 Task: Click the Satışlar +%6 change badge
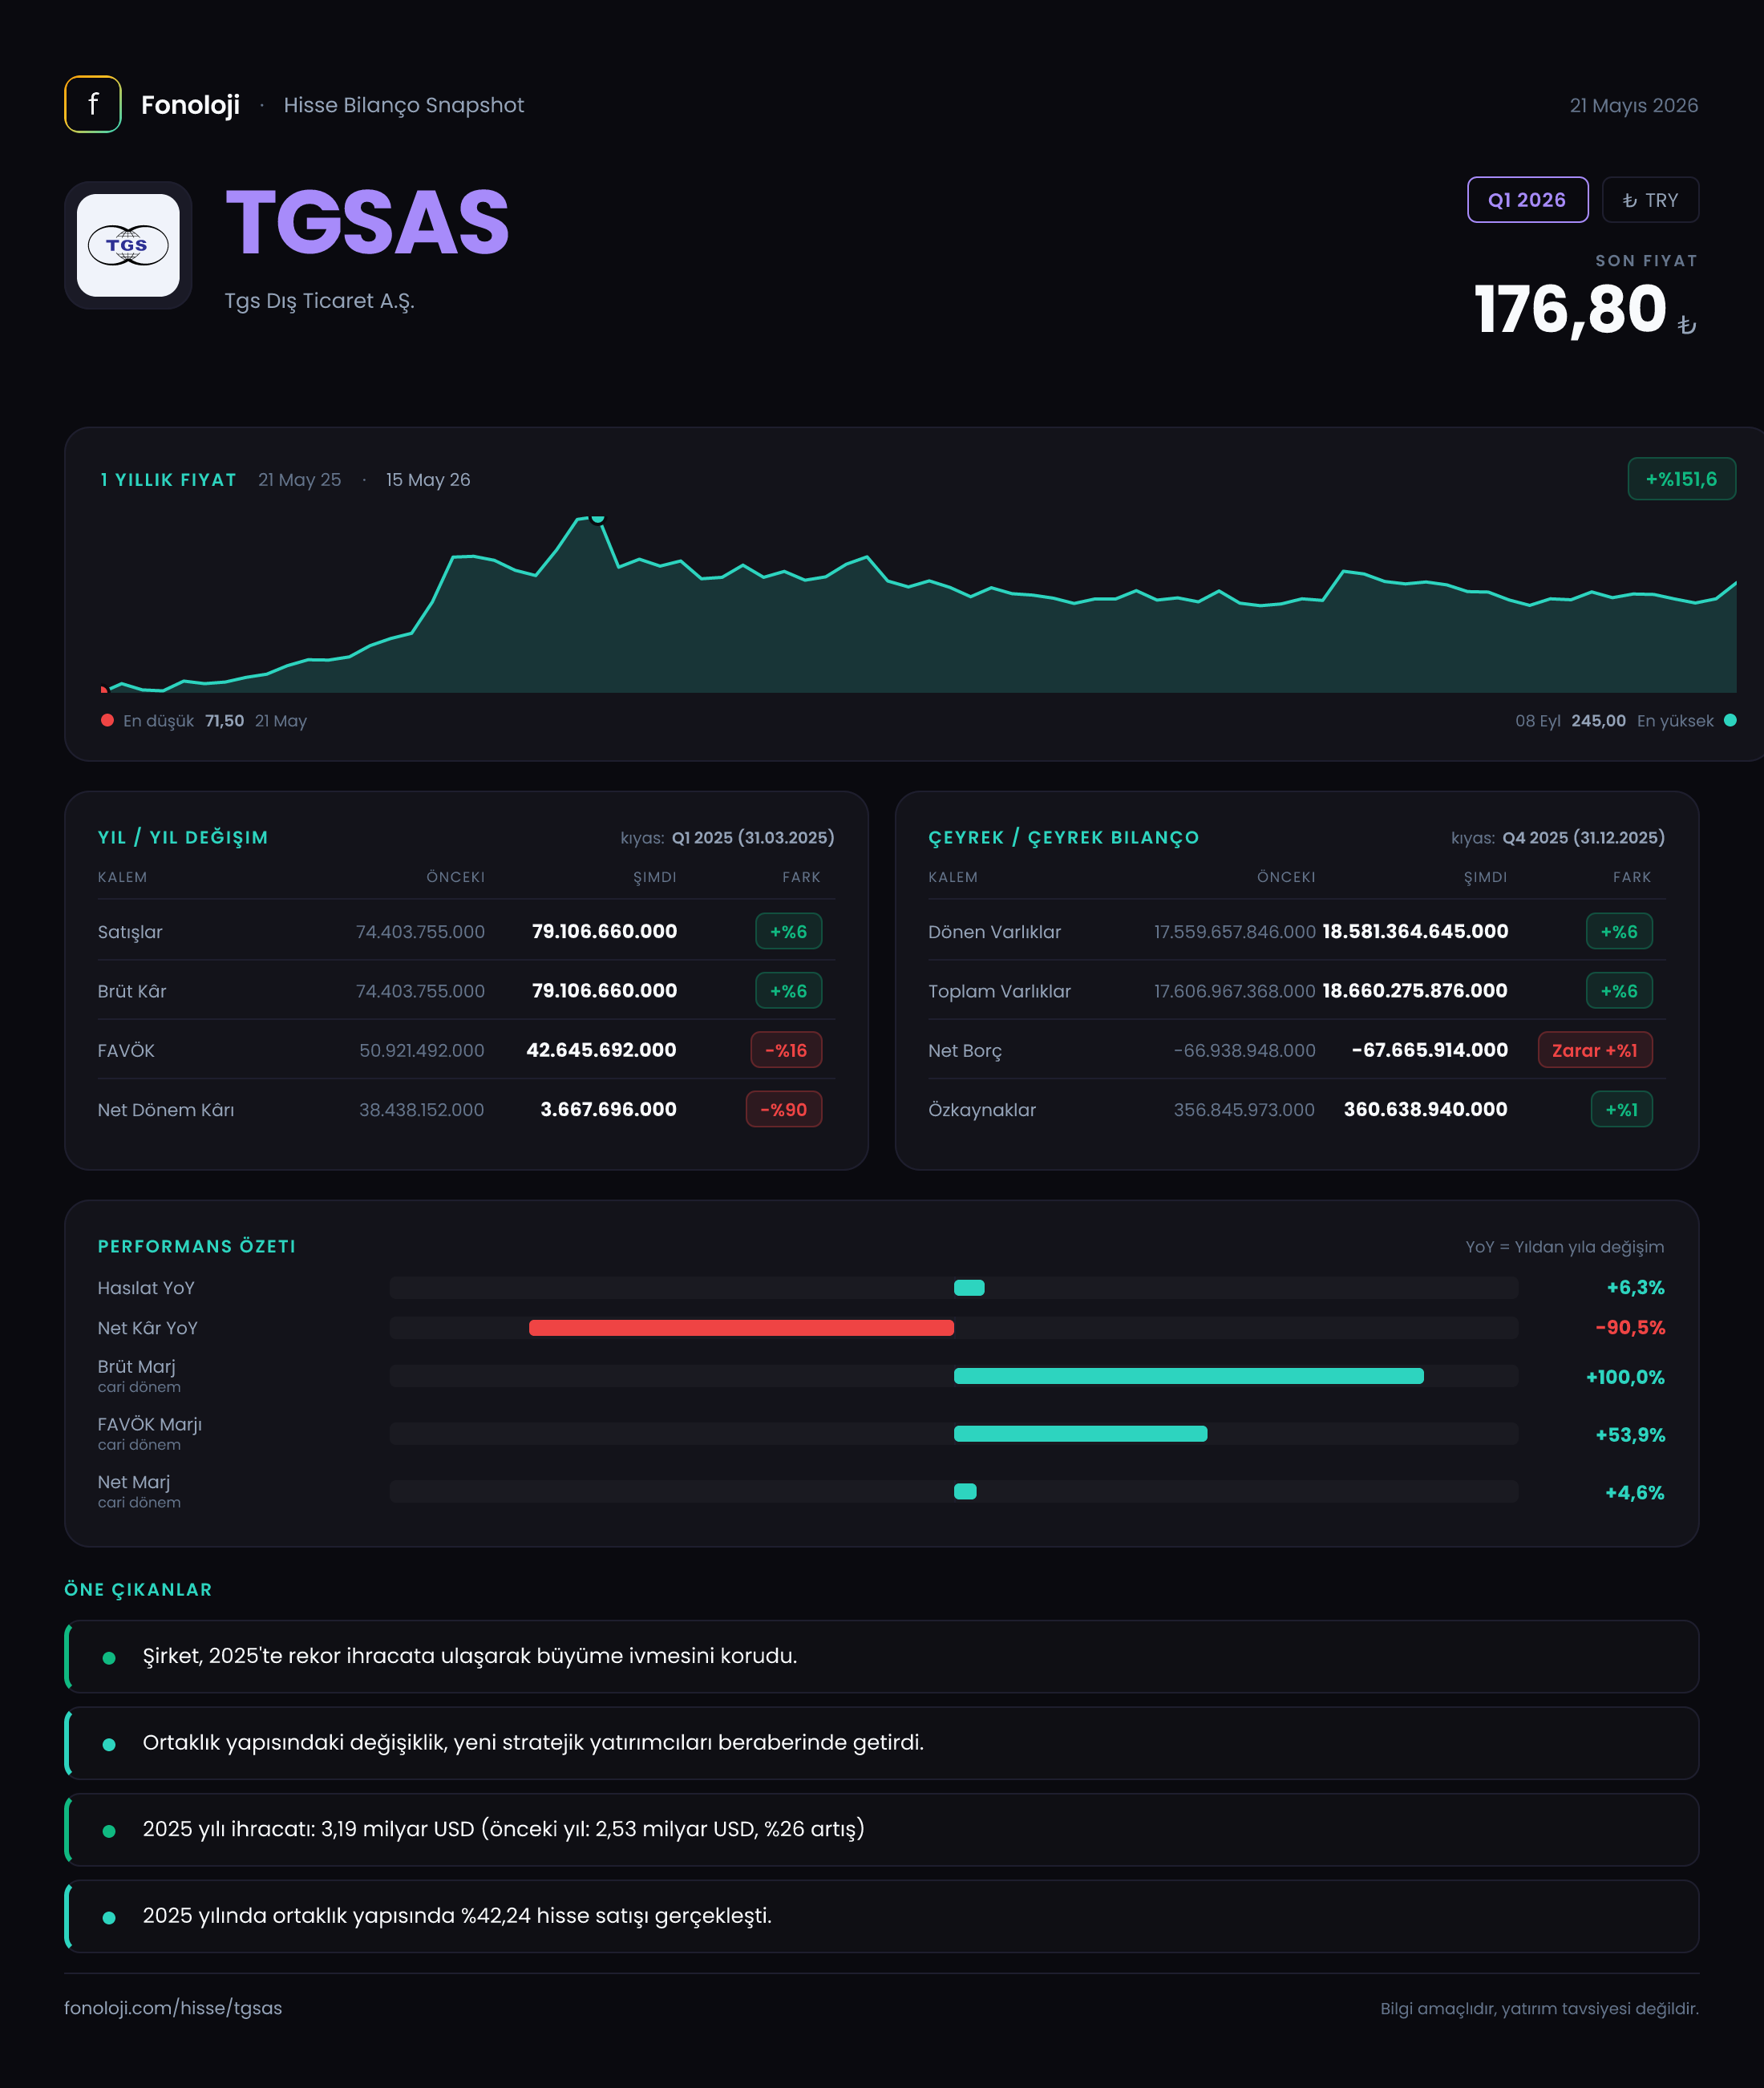(x=788, y=931)
